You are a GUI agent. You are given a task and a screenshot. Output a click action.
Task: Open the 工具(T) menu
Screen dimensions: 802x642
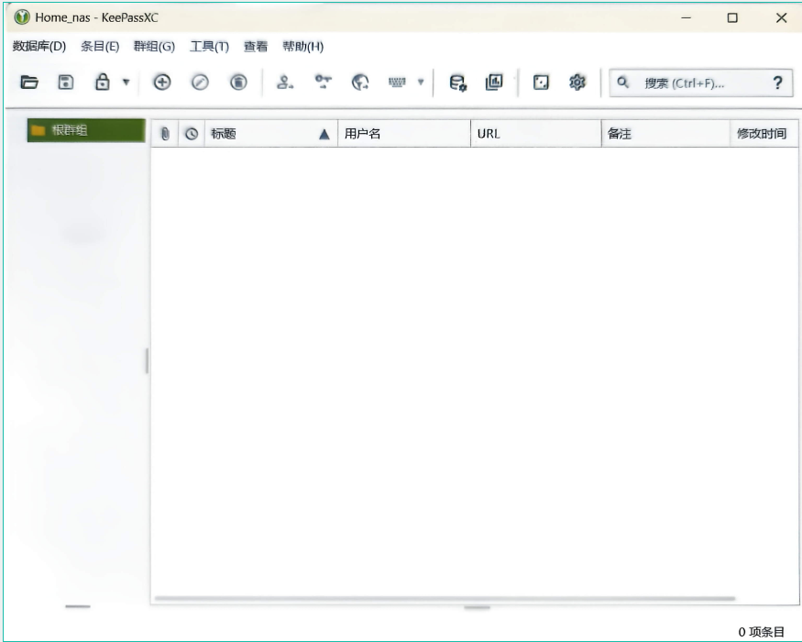[209, 47]
